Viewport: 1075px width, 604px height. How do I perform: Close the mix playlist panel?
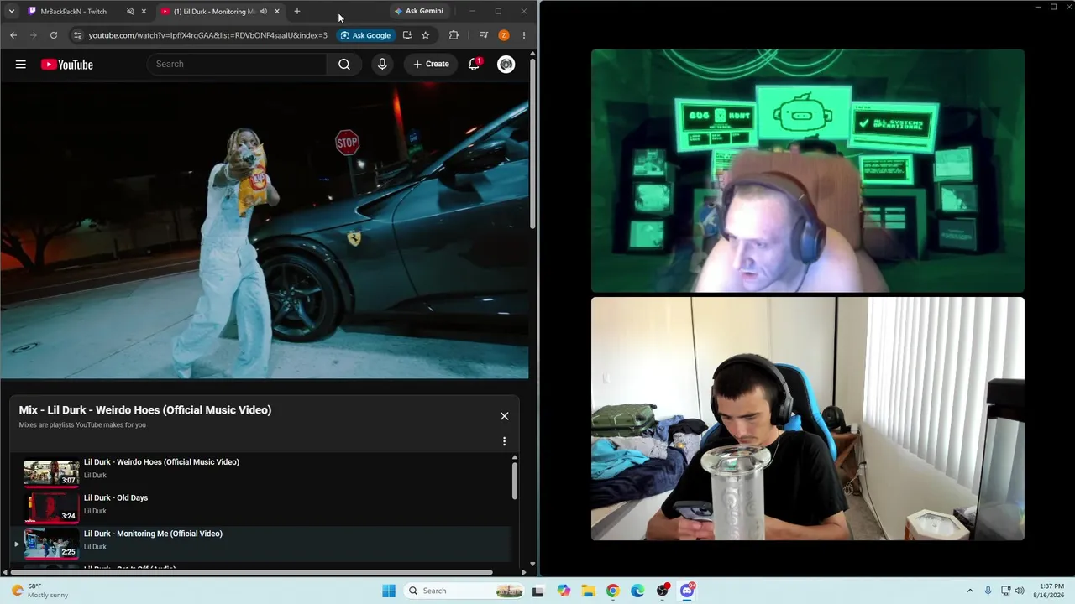(504, 416)
